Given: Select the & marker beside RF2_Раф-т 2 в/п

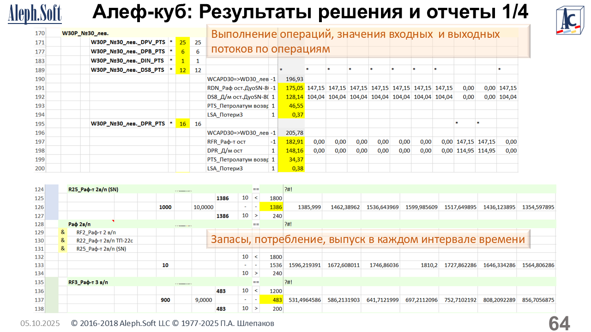Looking at the screenshot, I should (62, 232).
